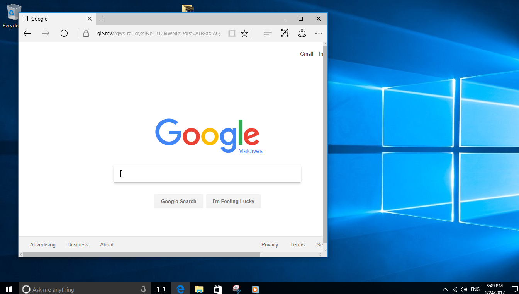This screenshot has width=519, height=294.
Task: Open the Terms footer link
Action: [297, 244]
